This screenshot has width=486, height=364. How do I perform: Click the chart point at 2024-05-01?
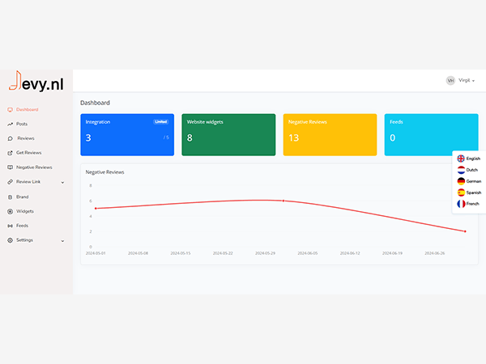[96, 209]
